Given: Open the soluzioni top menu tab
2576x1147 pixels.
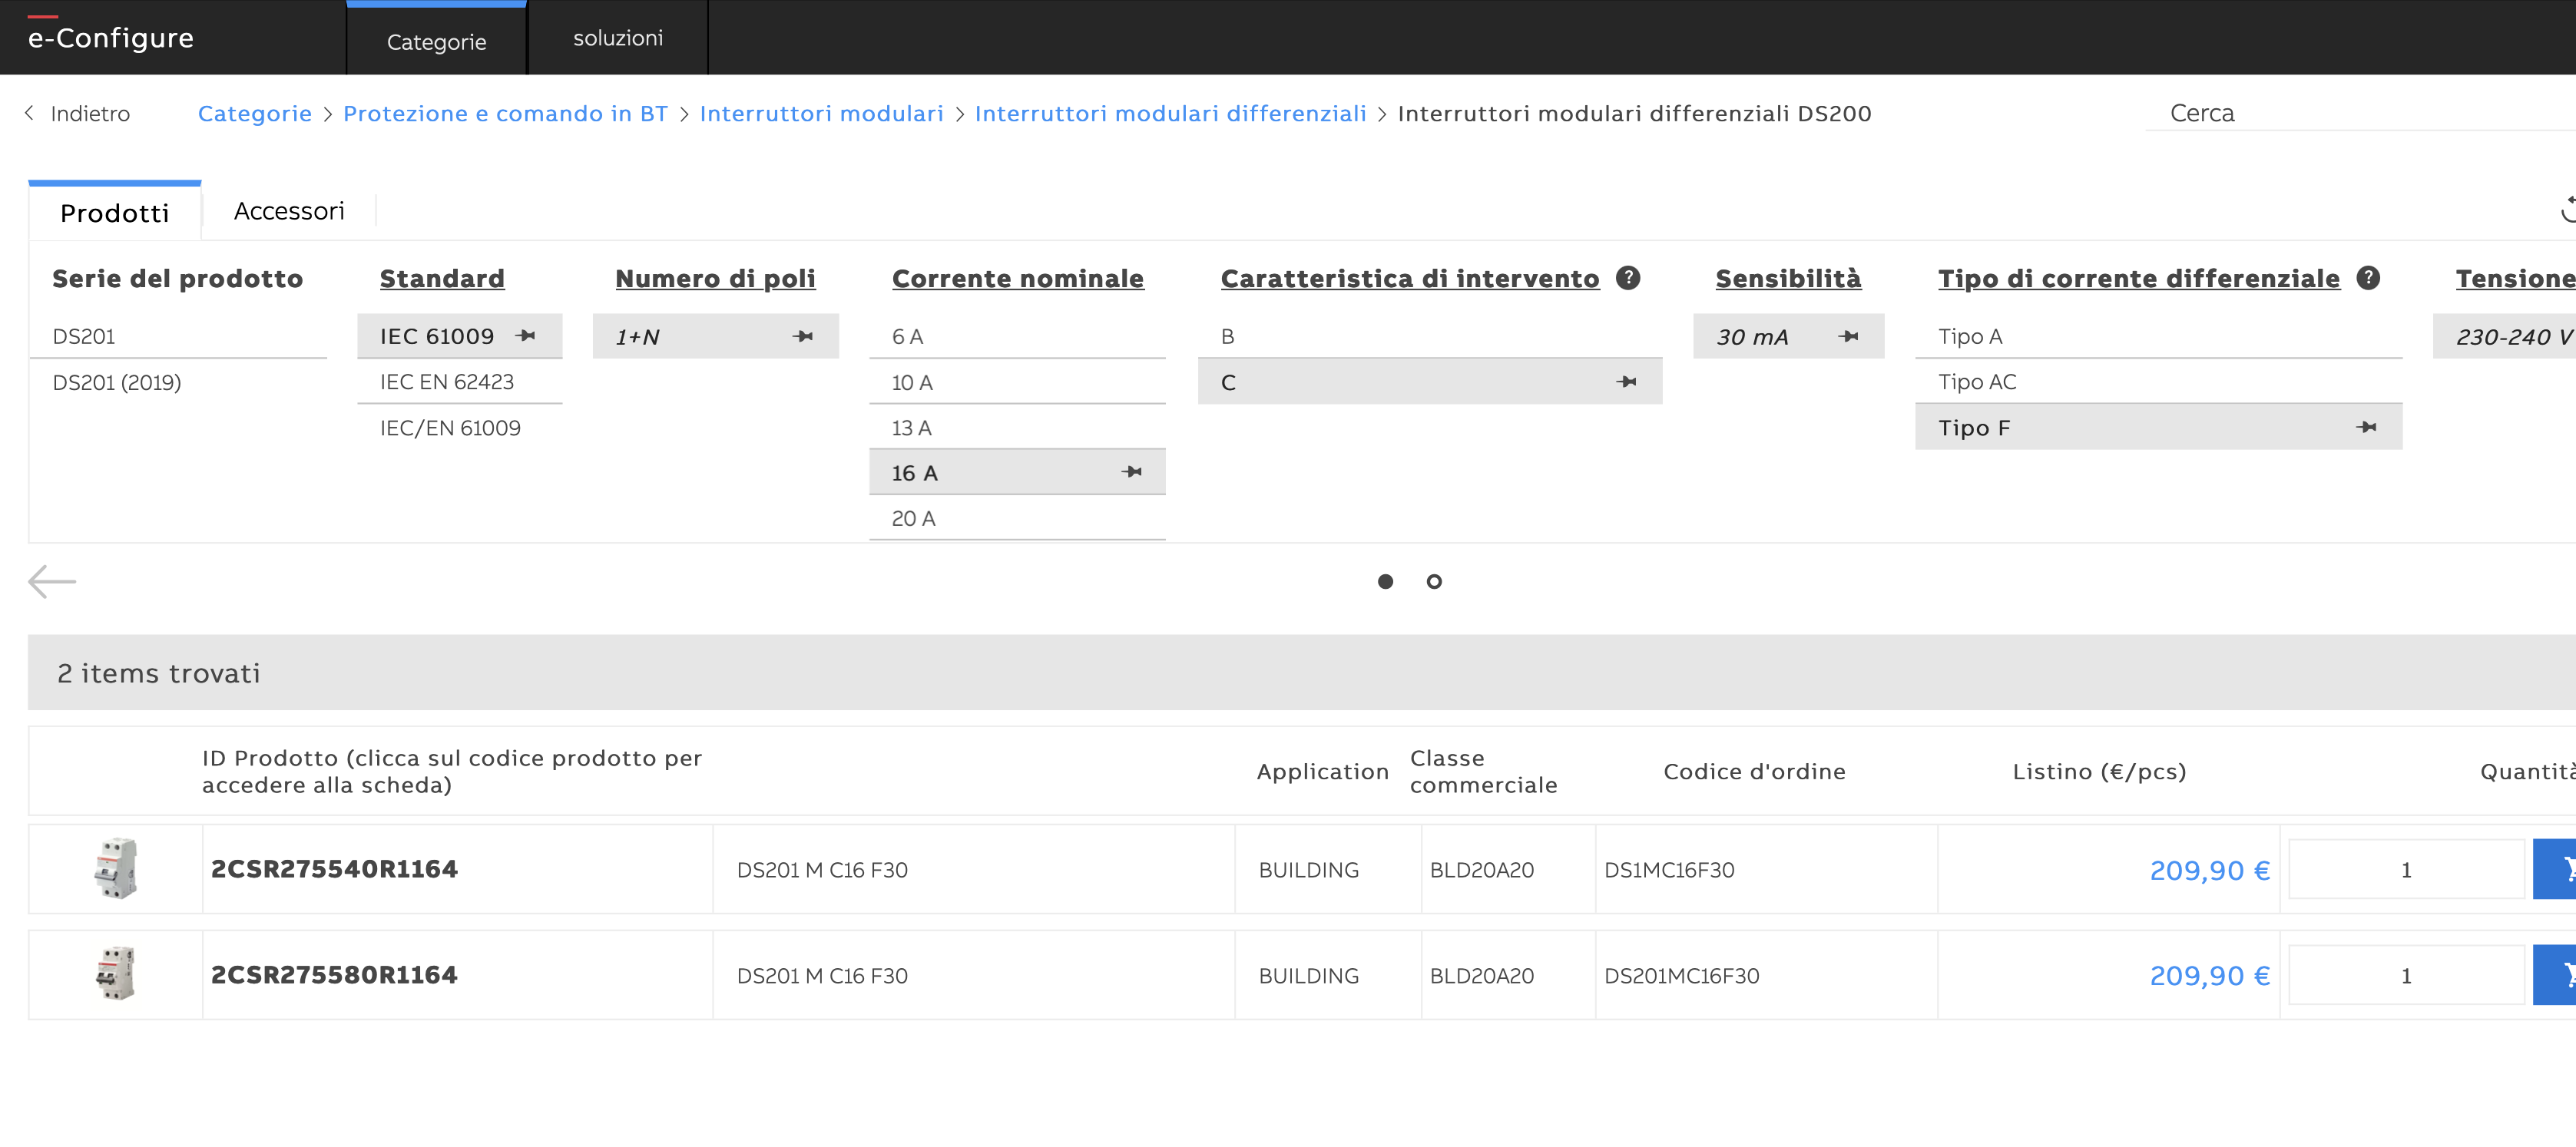Looking at the screenshot, I should 617,38.
